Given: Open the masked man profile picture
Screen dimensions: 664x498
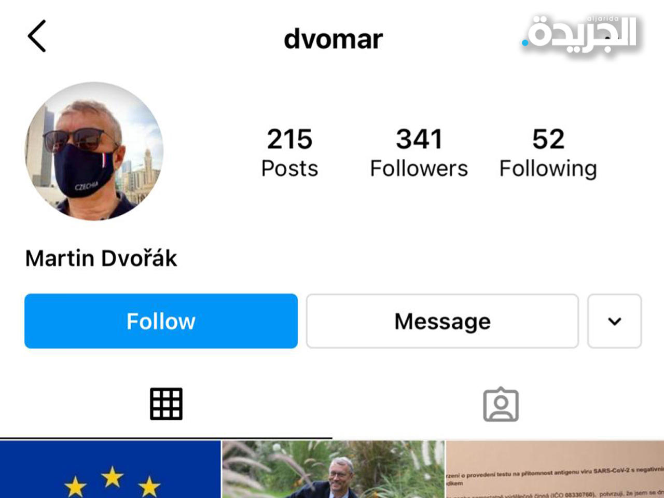Looking at the screenshot, I should click(94, 151).
